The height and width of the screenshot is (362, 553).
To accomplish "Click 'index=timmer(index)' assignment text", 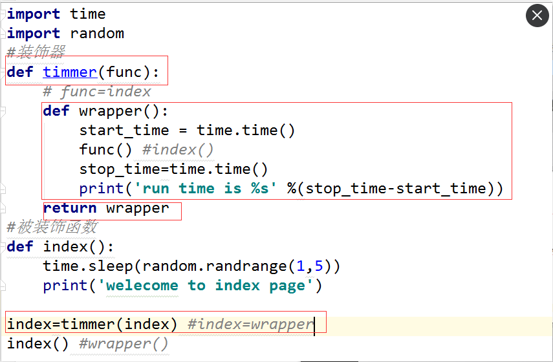I will tap(92, 325).
